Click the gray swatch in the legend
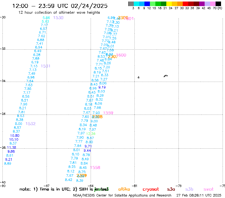The width and height of the screenshot is (225, 198). pyautogui.click(x=131, y=4)
